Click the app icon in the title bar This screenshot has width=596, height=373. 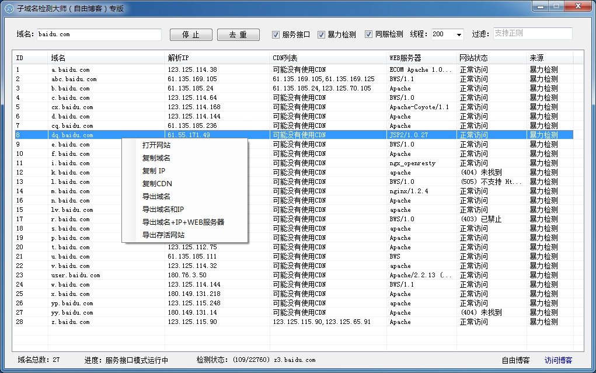9,8
